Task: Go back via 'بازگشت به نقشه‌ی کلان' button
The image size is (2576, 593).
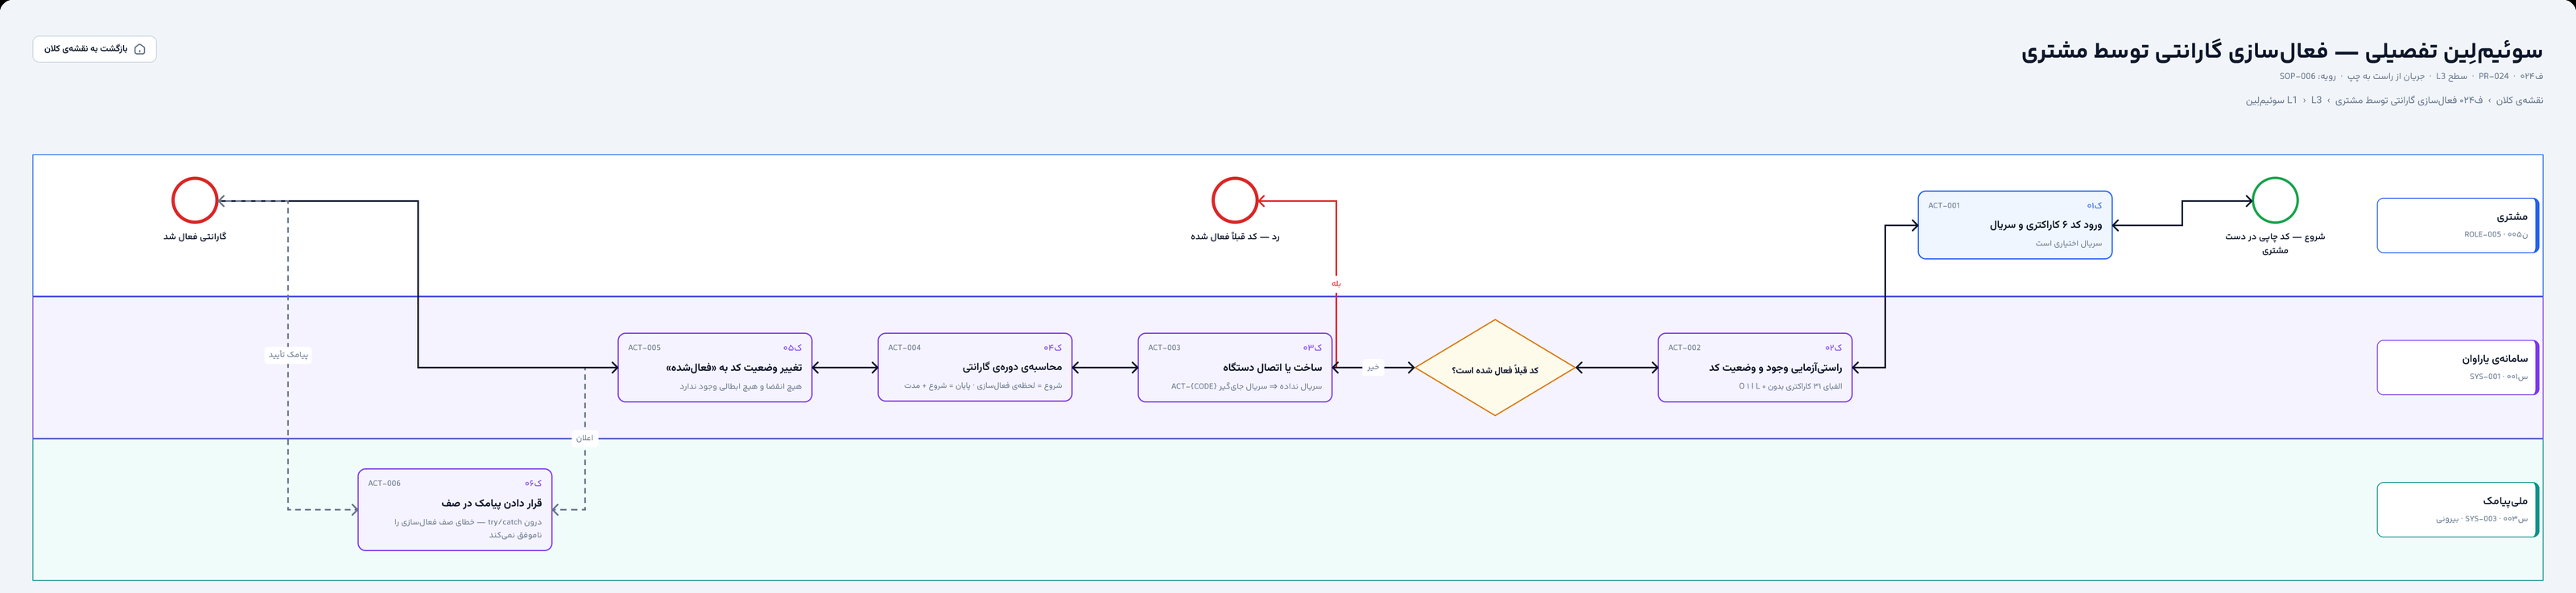Action: click(95, 49)
